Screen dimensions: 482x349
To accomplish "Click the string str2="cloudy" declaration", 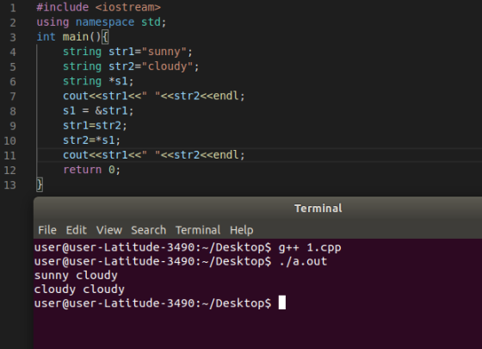I will point(131,66).
